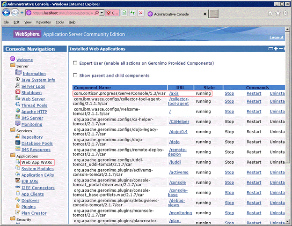Click the browser Back arrow button
Image resolution: width=292 pixels, height=226 pixels.
(7, 13)
